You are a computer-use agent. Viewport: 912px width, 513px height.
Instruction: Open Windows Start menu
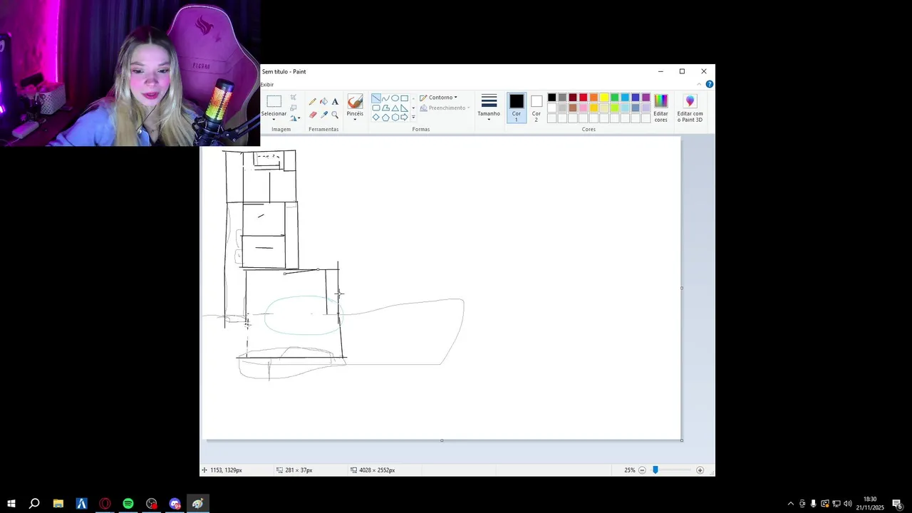(x=11, y=504)
